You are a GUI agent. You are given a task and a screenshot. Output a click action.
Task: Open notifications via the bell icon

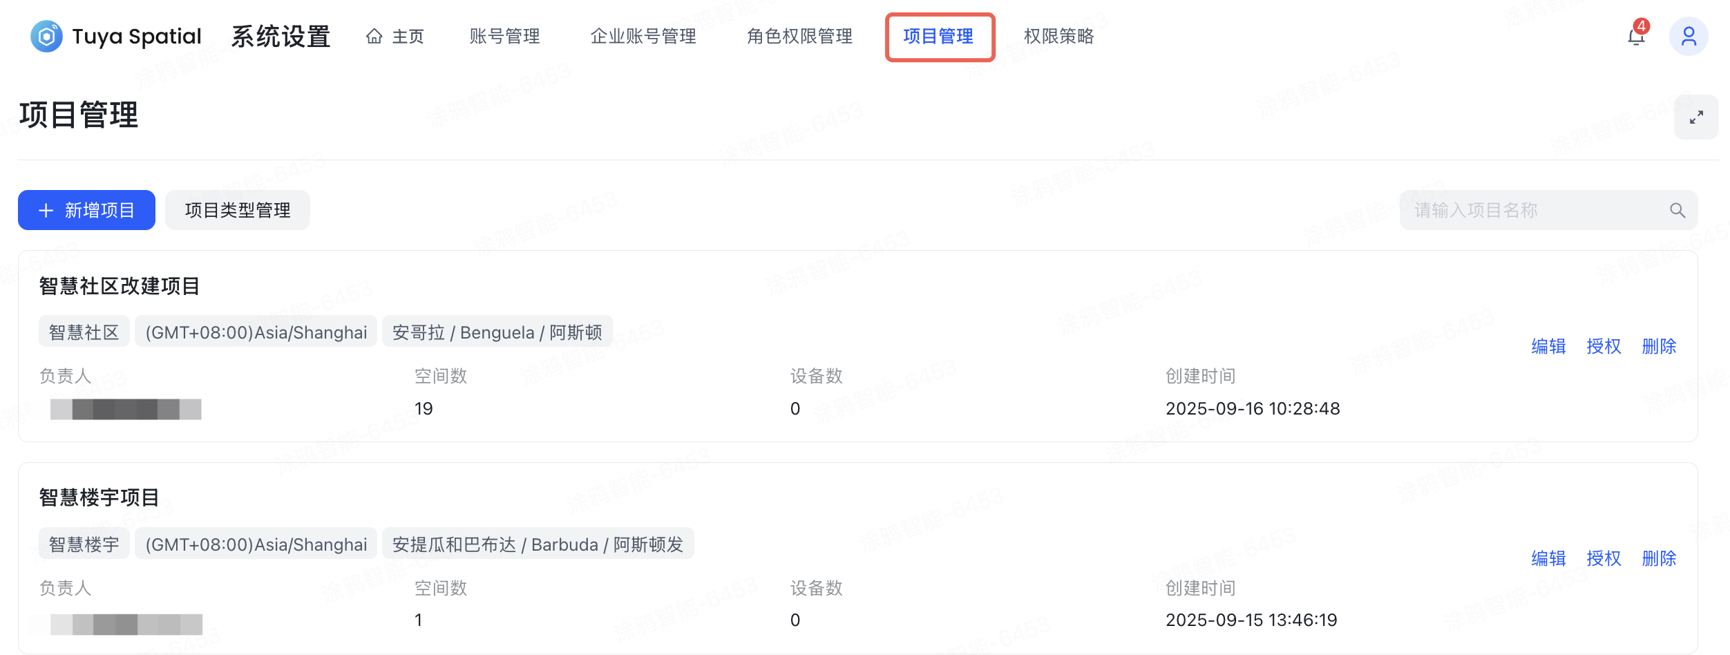click(1636, 38)
